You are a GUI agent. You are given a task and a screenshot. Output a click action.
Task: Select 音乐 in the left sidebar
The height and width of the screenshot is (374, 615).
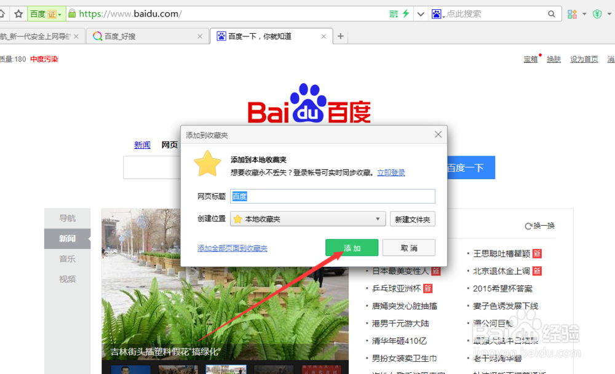[67, 259]
